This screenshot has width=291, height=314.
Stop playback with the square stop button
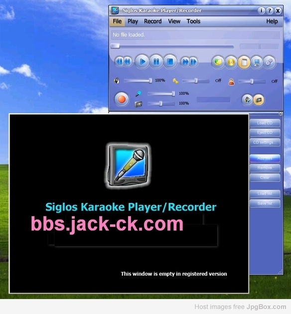point(170,62)
